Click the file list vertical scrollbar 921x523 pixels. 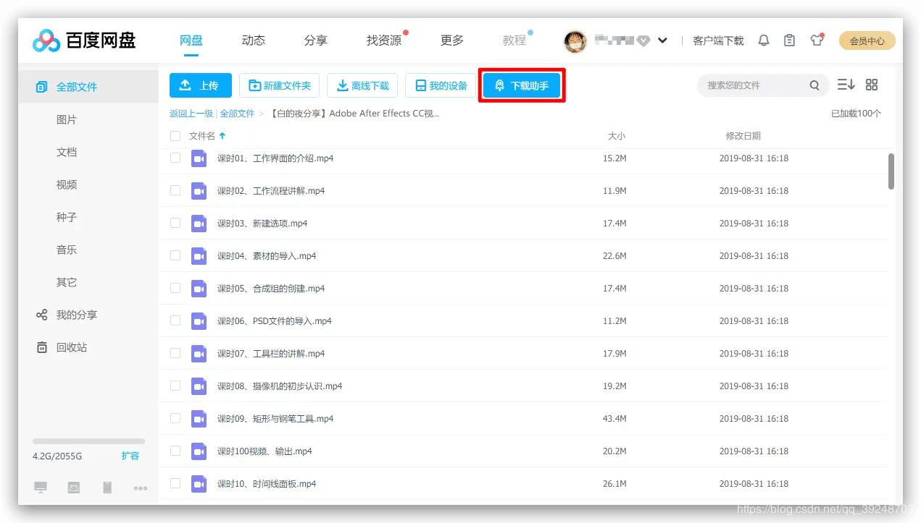[891, 171]
